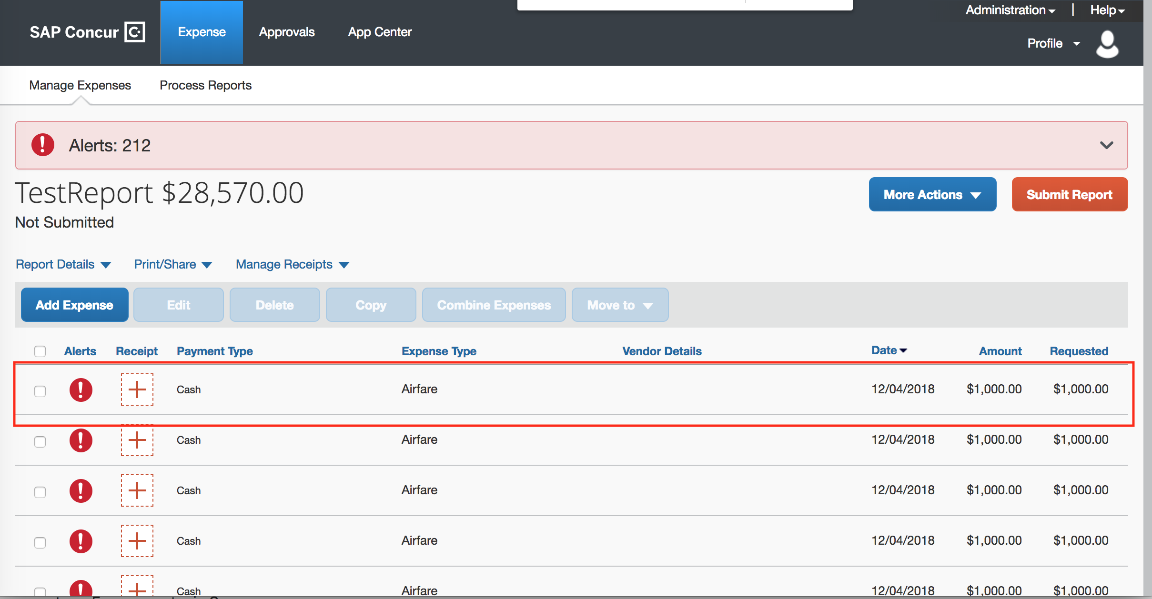Check the third Airfare expense row checkbox

click(40, 492)
